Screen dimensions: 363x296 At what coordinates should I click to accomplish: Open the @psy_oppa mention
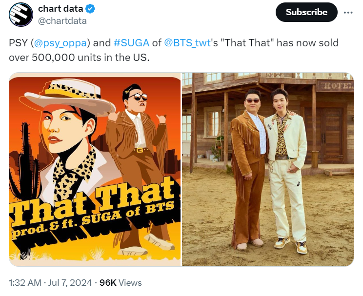coord(60,43)
